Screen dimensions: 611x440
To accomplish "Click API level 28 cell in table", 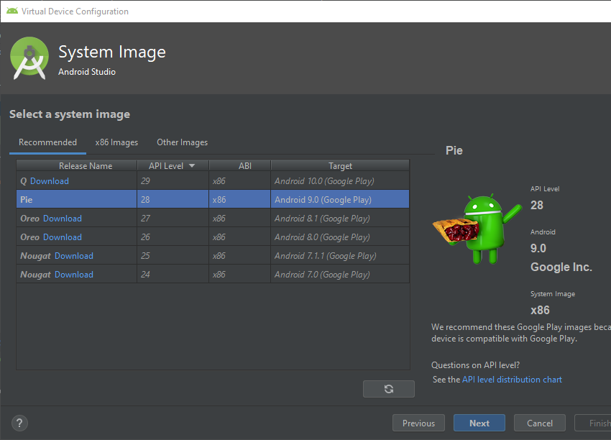I will [173, 200].
